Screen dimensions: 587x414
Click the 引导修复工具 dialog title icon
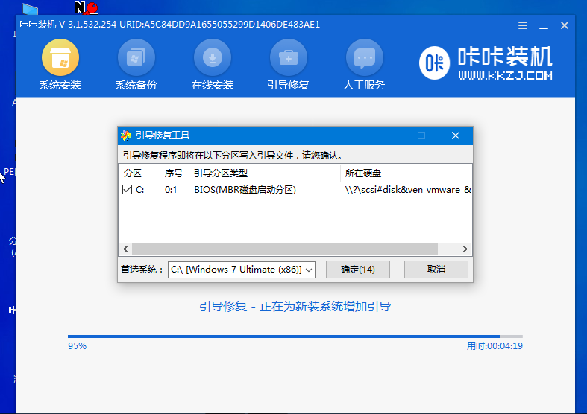pyautogui.click(x=126, y=136)
